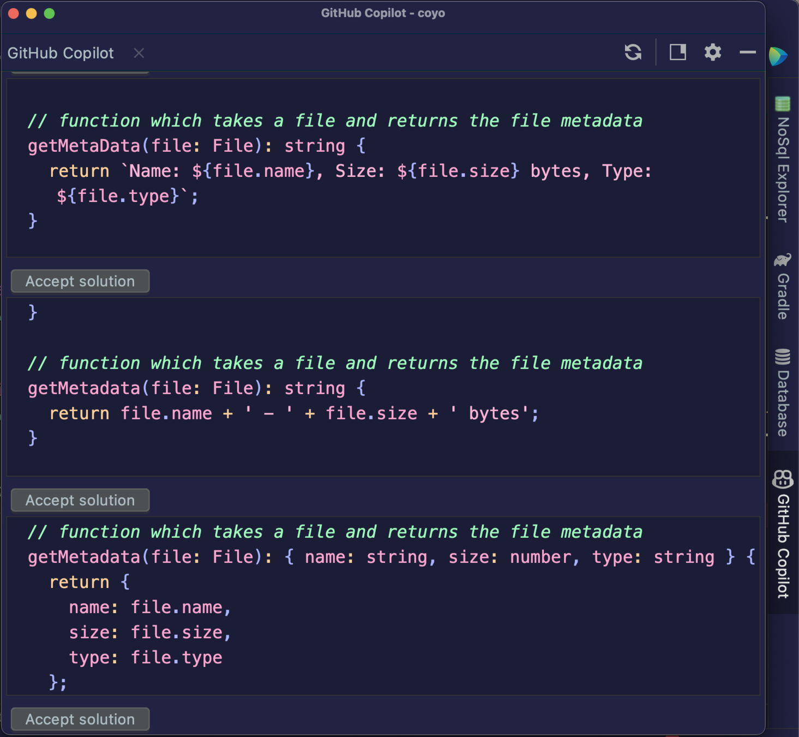Image resolution: width=799 pixels, height=737 pixels.
Task: Accept the object-returning getMetadata solution
Action: (80, 719)
